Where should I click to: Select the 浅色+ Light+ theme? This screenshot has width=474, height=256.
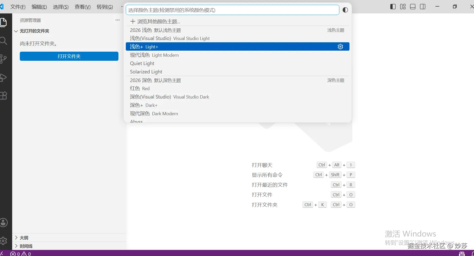pyautogui.click(x=237, y=47)
